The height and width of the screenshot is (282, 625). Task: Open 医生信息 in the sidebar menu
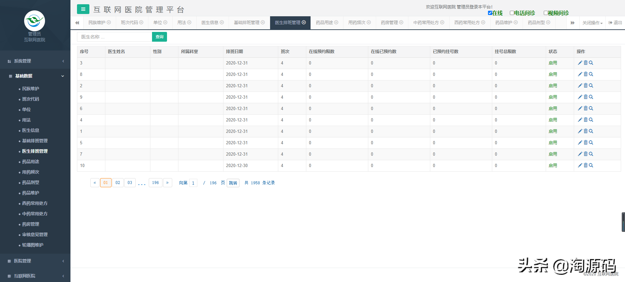tap(31, 130)
